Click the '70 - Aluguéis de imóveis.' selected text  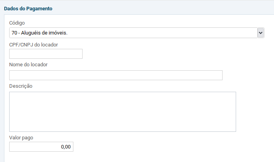click(x=39, y=33)
